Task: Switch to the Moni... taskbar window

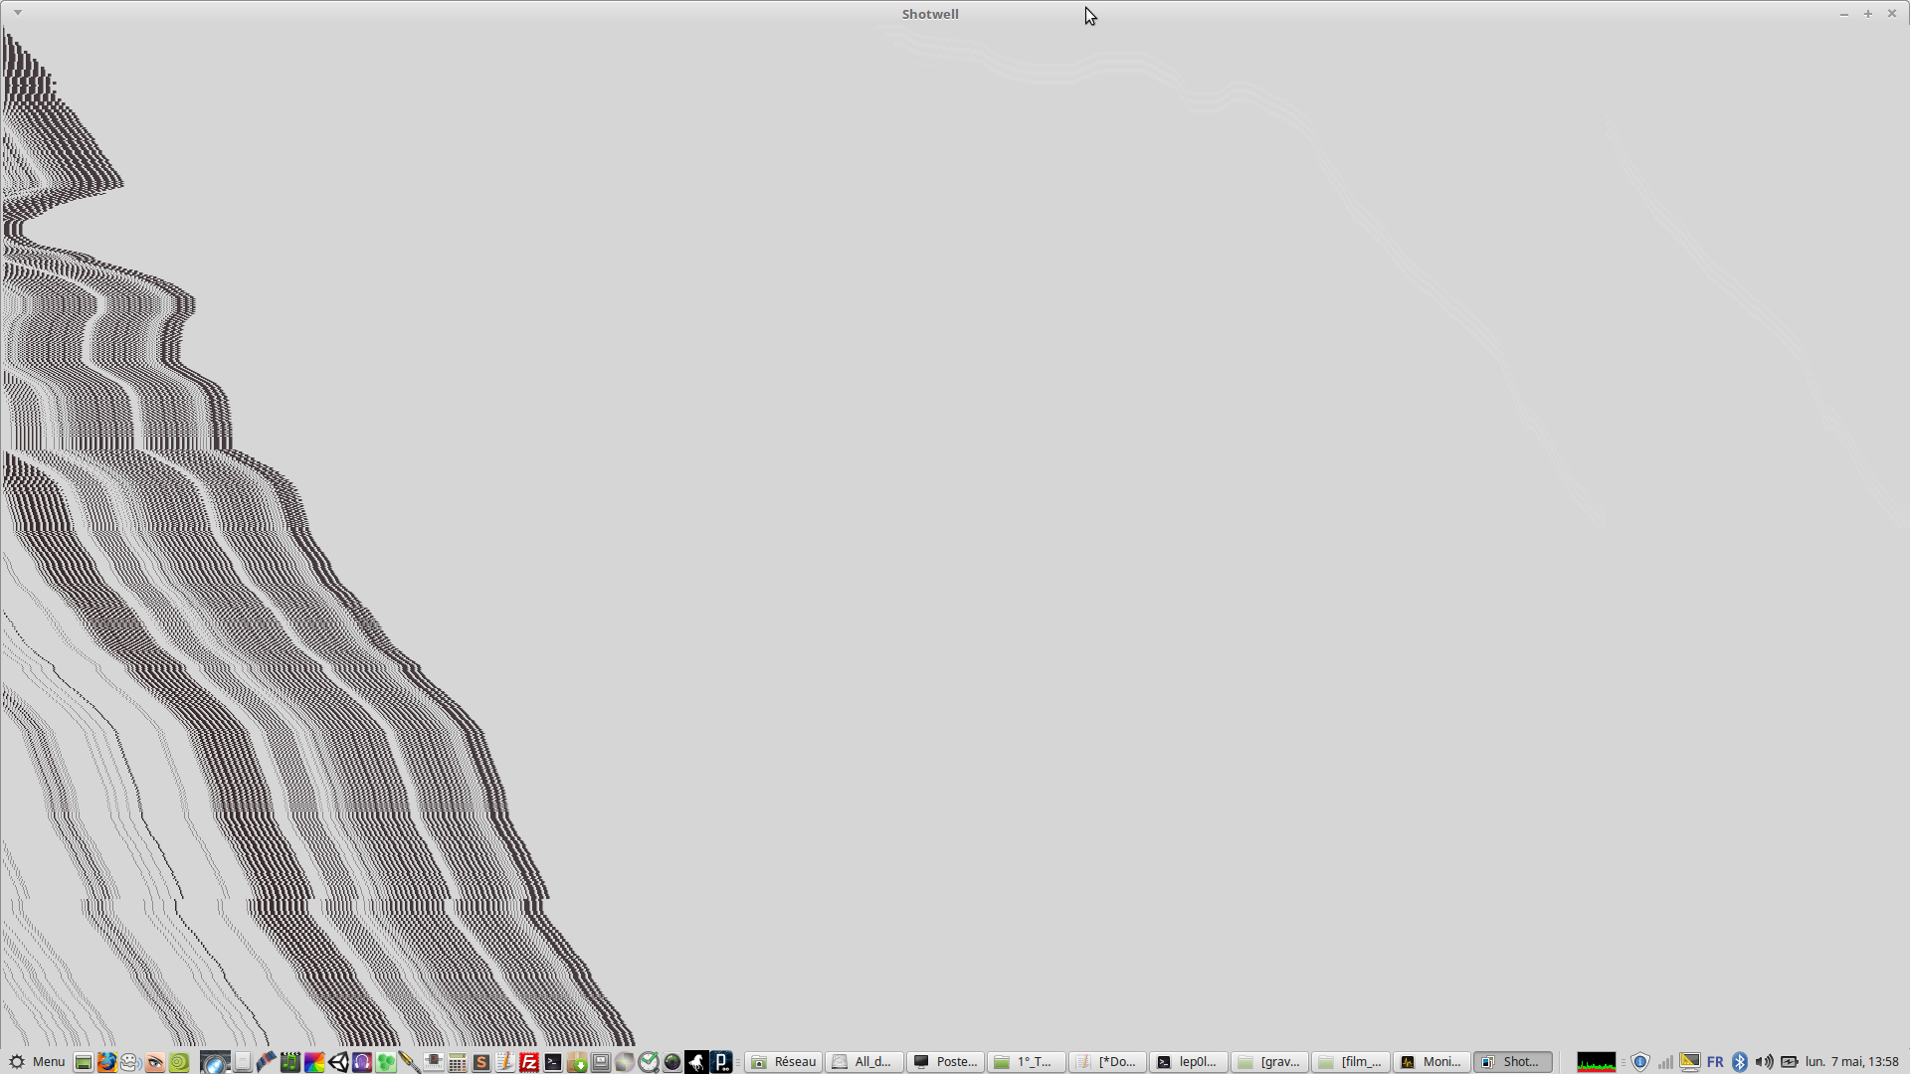Action: point(1432,1062)
